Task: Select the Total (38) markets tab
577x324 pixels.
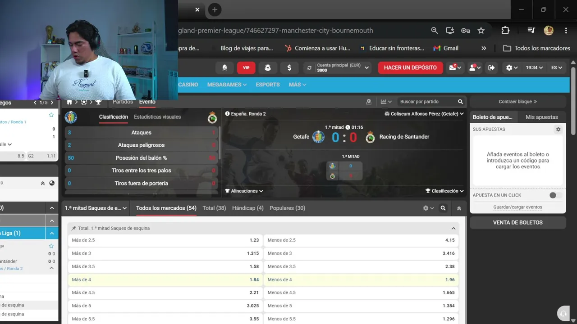Action: (215, 208)
